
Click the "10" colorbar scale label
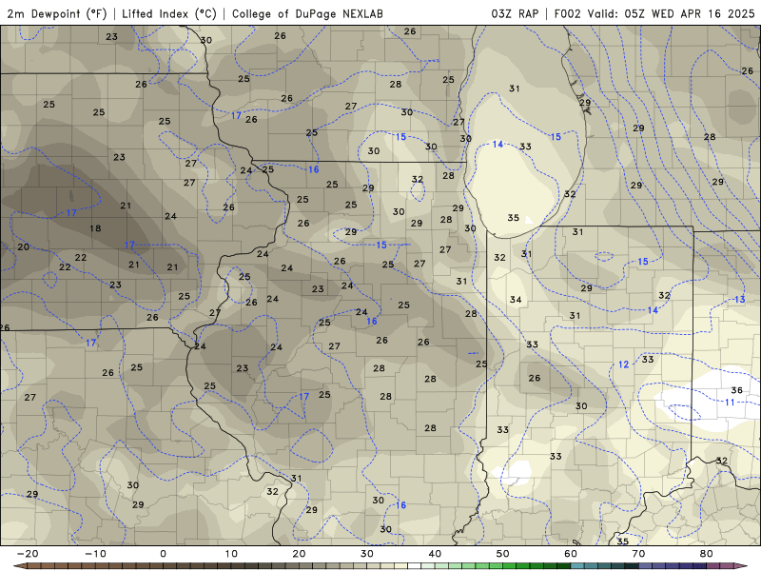point(231,554)
